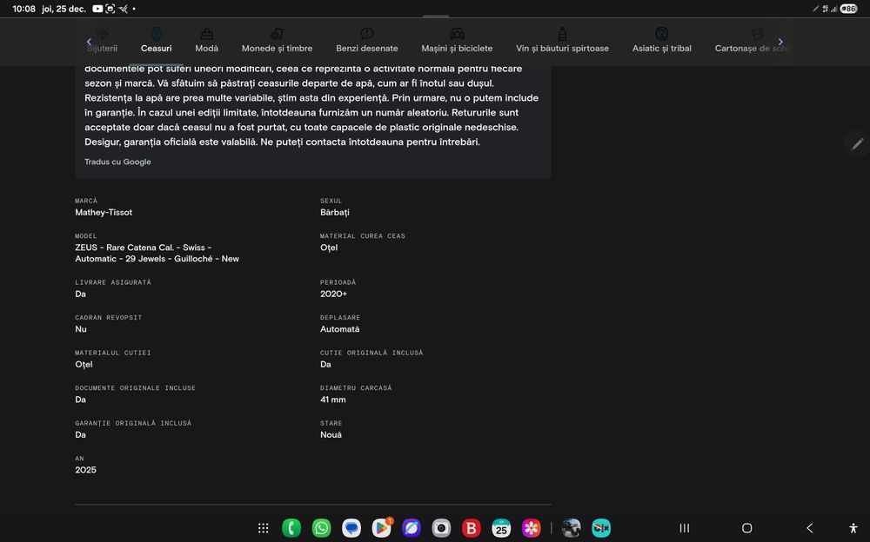
Task: Open the recent app with photo thumbnail
Action: [571, 528]
